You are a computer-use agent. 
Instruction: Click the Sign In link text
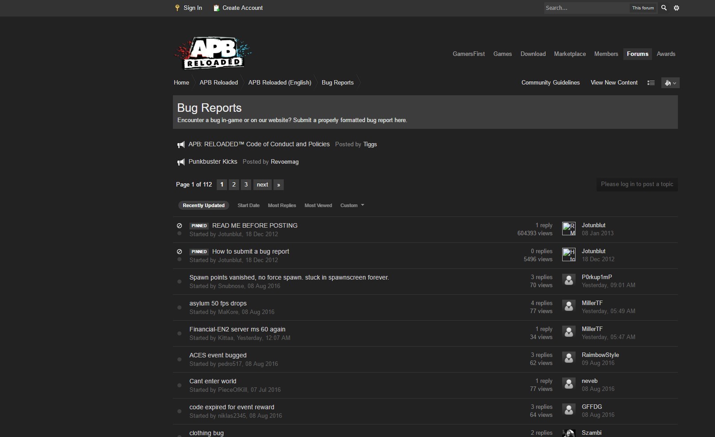[x=193, y=8]
